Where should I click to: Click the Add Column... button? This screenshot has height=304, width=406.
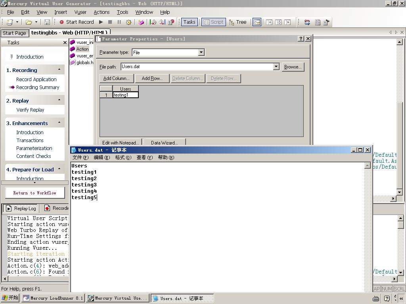point(117,78)
